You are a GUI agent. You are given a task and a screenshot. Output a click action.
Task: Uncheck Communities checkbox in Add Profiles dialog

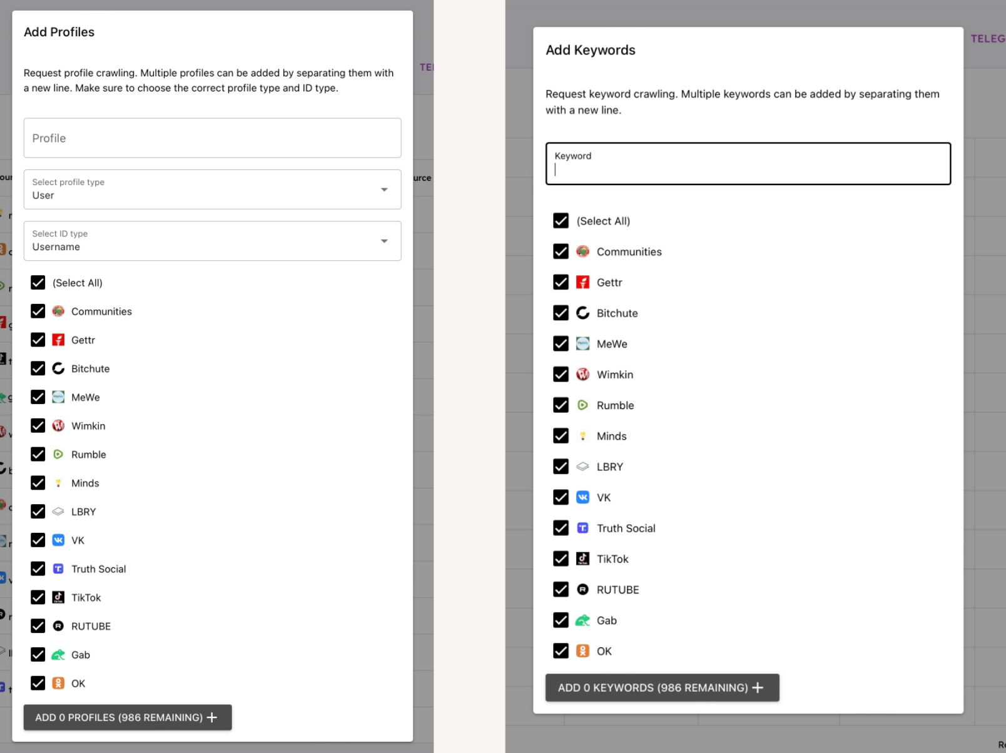point(38,311)
